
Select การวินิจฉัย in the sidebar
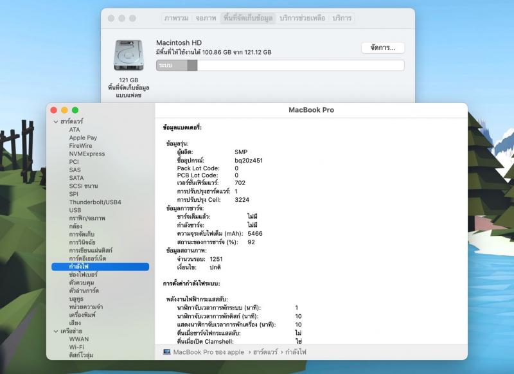82,242
